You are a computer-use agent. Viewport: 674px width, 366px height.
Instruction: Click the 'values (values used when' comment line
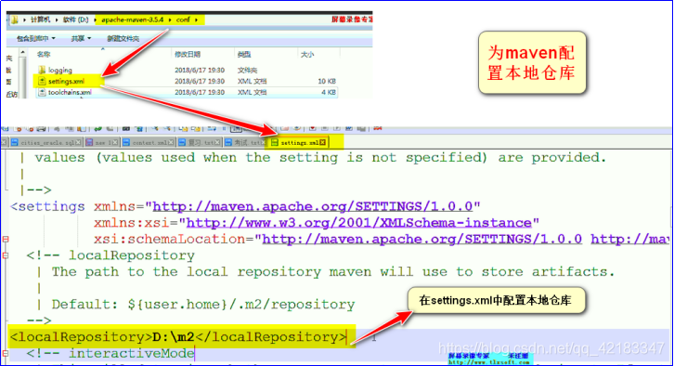pyautogui.click(x=320, y=158)
